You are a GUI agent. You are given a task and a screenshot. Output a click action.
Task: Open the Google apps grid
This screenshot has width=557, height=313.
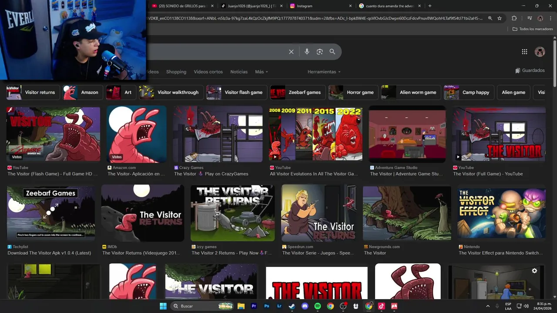[524, 52]
